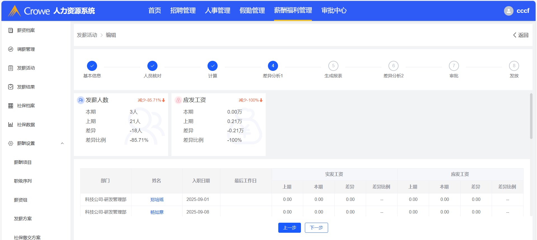
Task: Jump to step 5 生成报表
Action: [333, 66]
